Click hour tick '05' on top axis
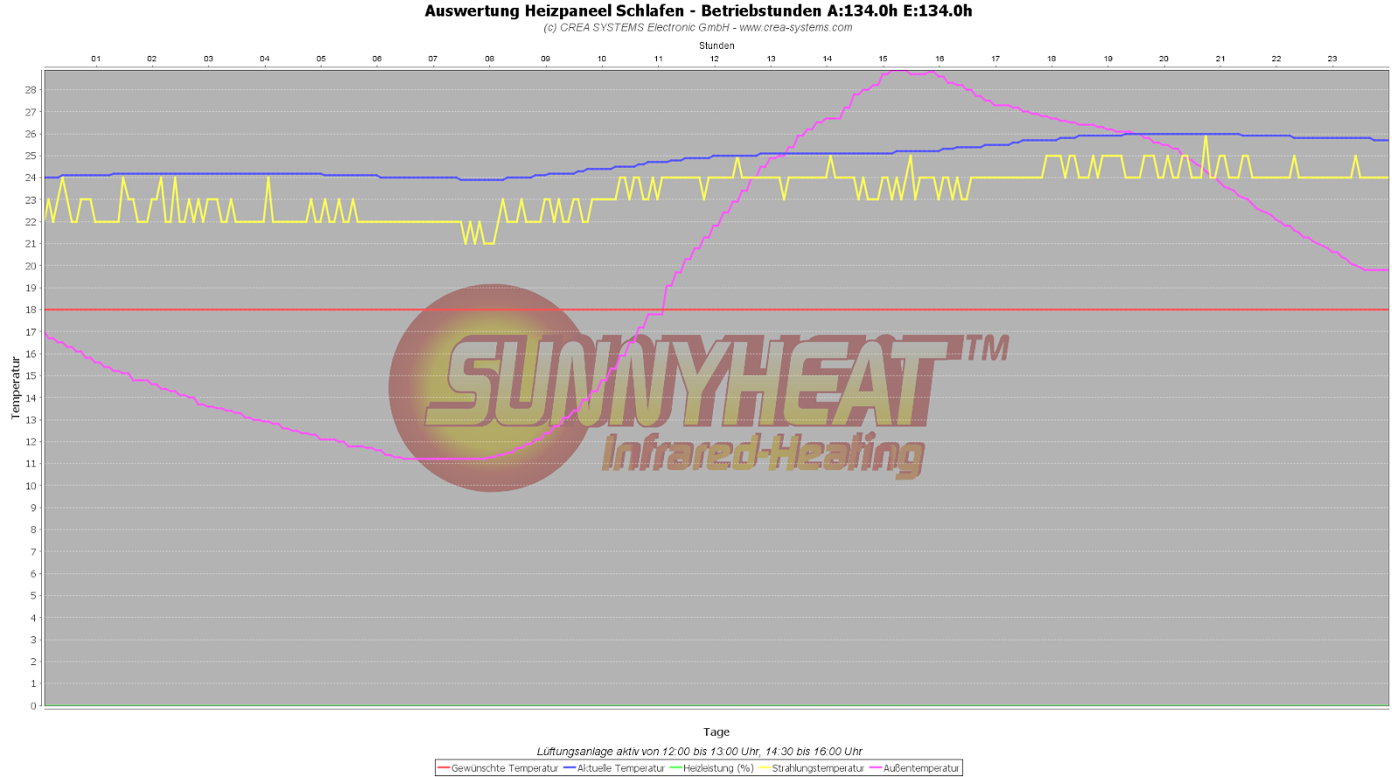Screen dimensions: 1398x777 [322, 59]
